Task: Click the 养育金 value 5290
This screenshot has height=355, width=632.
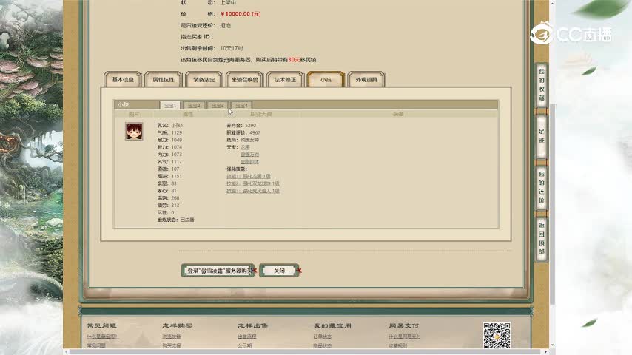Action: pyautogui.click(x=250, y=125)
